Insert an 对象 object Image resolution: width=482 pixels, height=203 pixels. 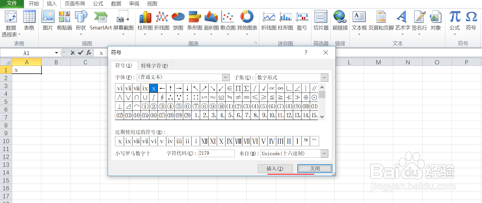pos(435,20)
